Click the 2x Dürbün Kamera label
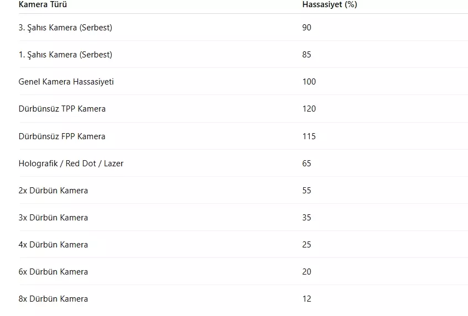 click(53, 191)
